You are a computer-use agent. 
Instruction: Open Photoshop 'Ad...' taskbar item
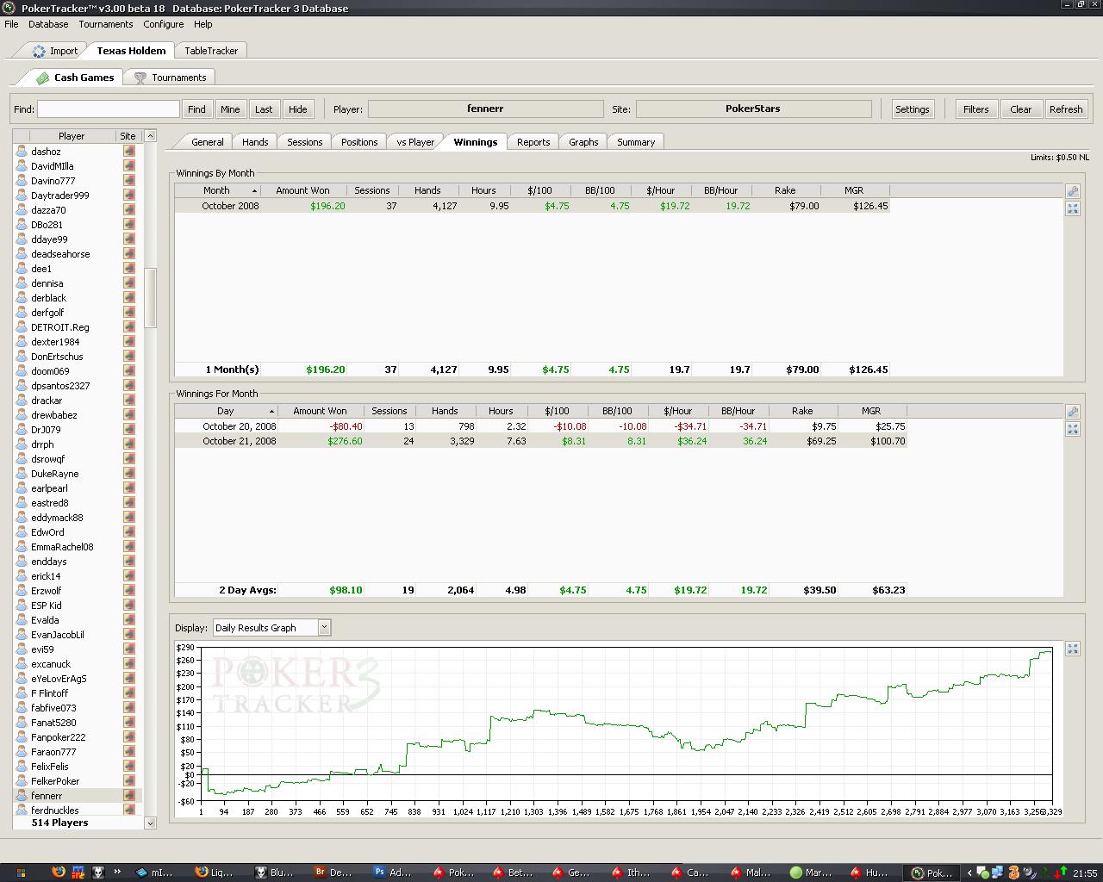(394, 873)
